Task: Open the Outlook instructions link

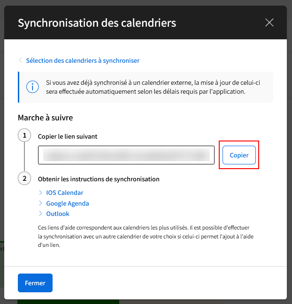Action: (x=58, y=214)
